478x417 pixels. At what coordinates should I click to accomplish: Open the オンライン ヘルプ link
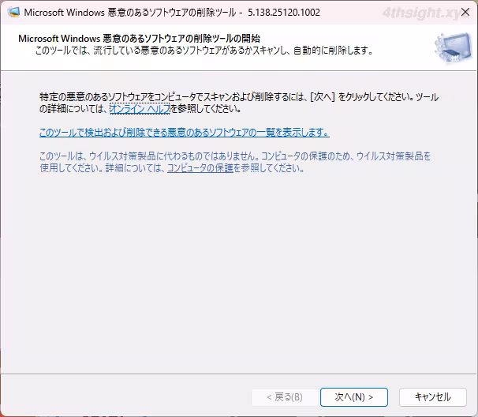pyautogui.click(x=139, y=109)
